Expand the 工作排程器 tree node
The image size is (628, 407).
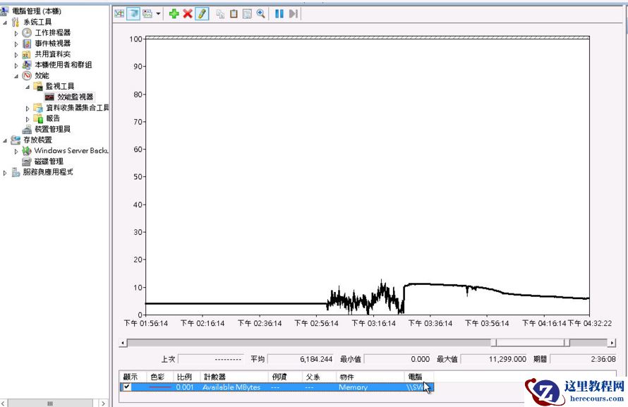point(17,33)
